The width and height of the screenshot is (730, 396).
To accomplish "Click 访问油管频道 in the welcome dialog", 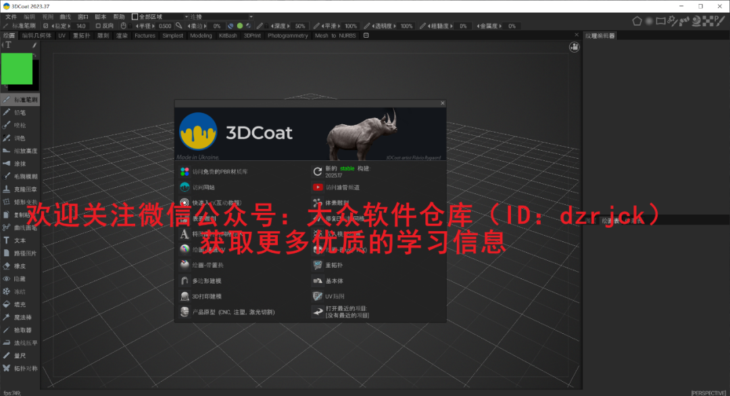I will (336, 187).
